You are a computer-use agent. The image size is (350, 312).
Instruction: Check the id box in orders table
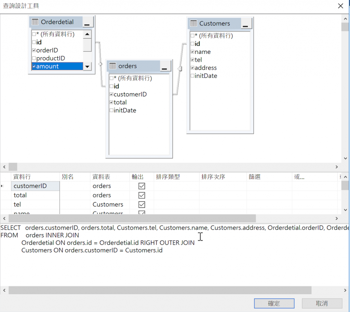[111, 86]
